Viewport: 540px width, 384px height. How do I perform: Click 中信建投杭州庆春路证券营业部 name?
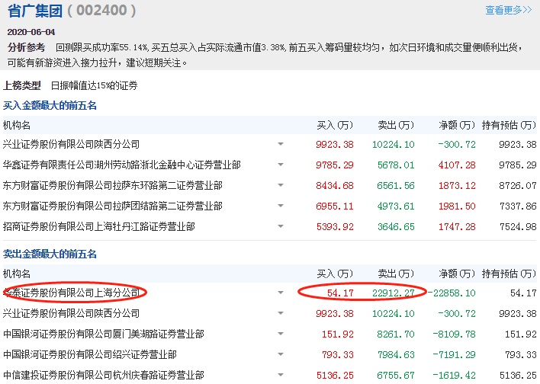pyautogui.click(x=103, y=375)
